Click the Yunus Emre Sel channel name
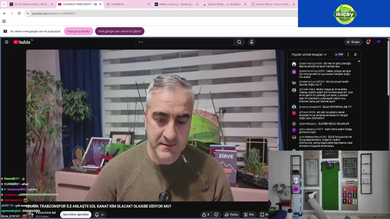This screenshot has width=390, height=219. (x=46, y=213)
